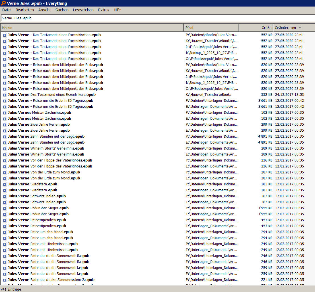Click file icon of Sonnensystem 2.epub

tap(5, 280)
